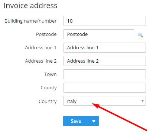Click the Address line 1 label
This screenshot has height=136, width=163.
tap(41, 47)
